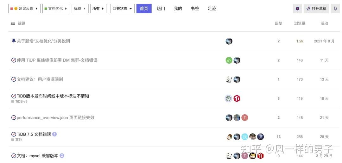Click panda avatar on 用户资源限制 row
The image size is (342, 163).
(x=229, y=79)
